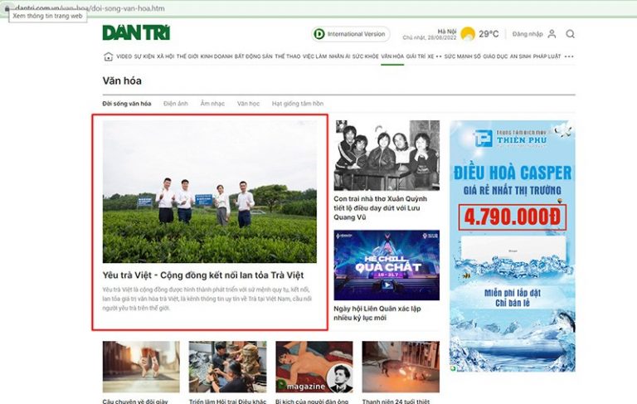This screenshot has height=404, width=637.
Task: Click the Thanh niên 24 tuổi thiệt headline
Action: tap(396, 402)
